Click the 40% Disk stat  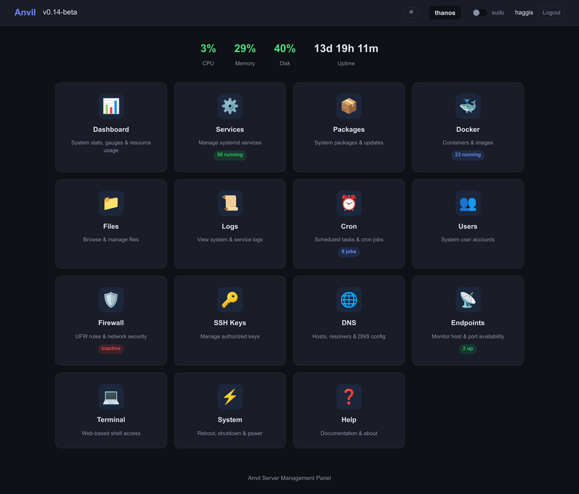click(285, 54)
